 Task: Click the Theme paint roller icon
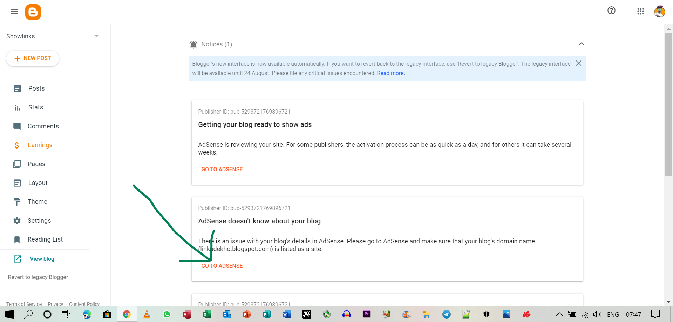click(x=17, y=202)
